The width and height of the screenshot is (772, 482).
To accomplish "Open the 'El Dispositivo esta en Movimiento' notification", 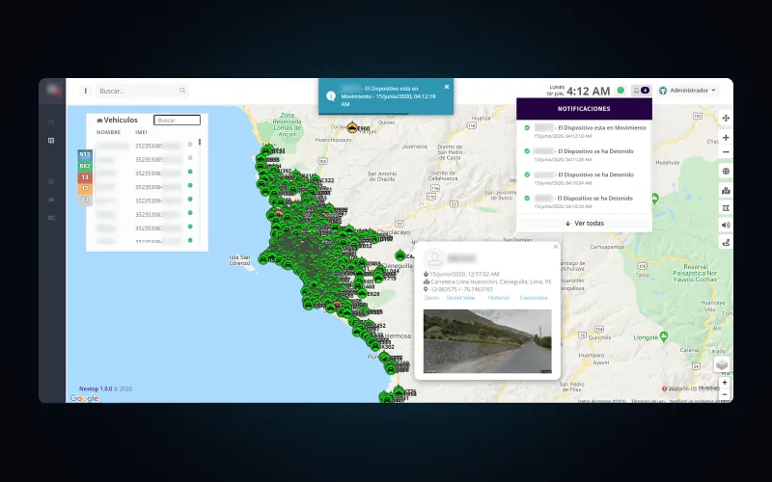I will coord(585,131).
